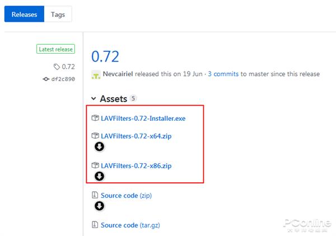Viewport: 336px width, 236px height.
Task: Click the tag icon beside 0.72
Action: click(x=57, y=67)
